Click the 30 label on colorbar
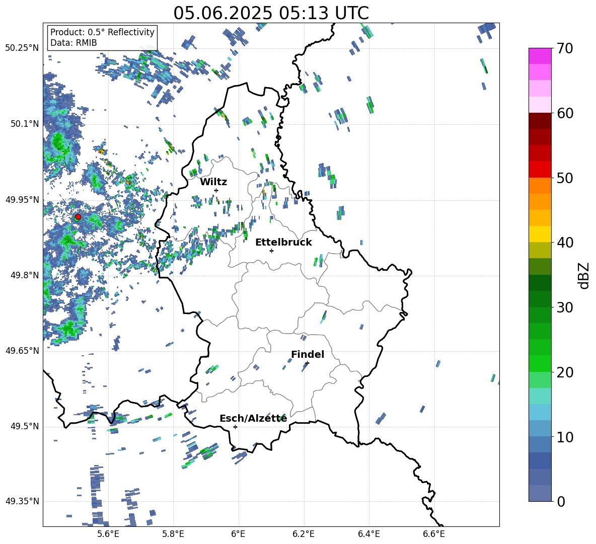The width and height of the screenshot is (596, 544). point(565,307)
